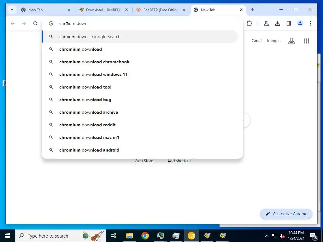
Task: Click the Add shortcut button
Action: pos(179,161)
